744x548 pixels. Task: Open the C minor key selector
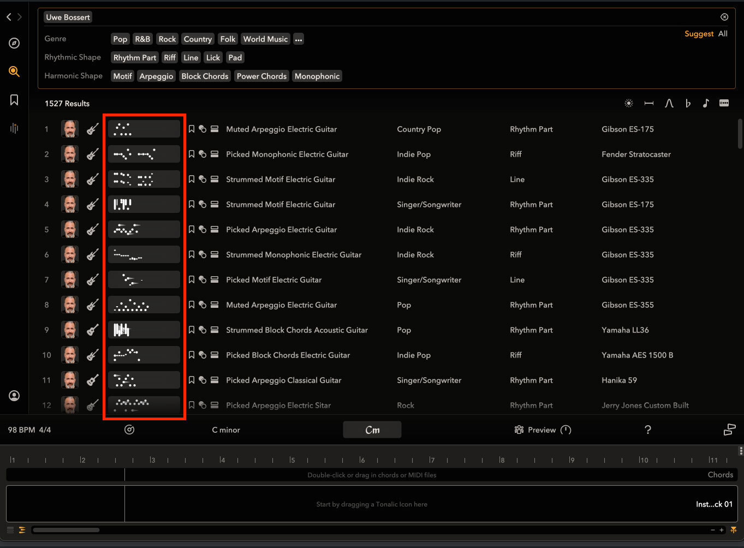pos(226,430)
